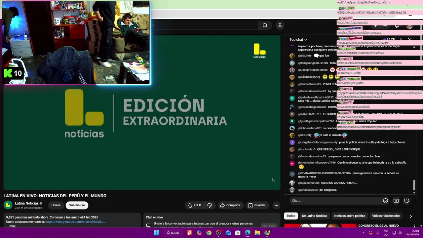This screenshot has height=238, width=423.
Task: Open @BELimty avatar beside 'que fue'
Action: [x=292, y=56]
